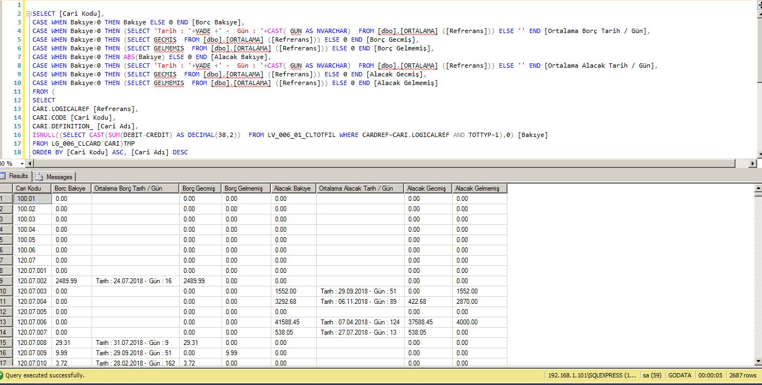Screen dimensions: 762x385
Task: Click the 'Alacak Gelmemiş' column header
Action: point(479,188)
